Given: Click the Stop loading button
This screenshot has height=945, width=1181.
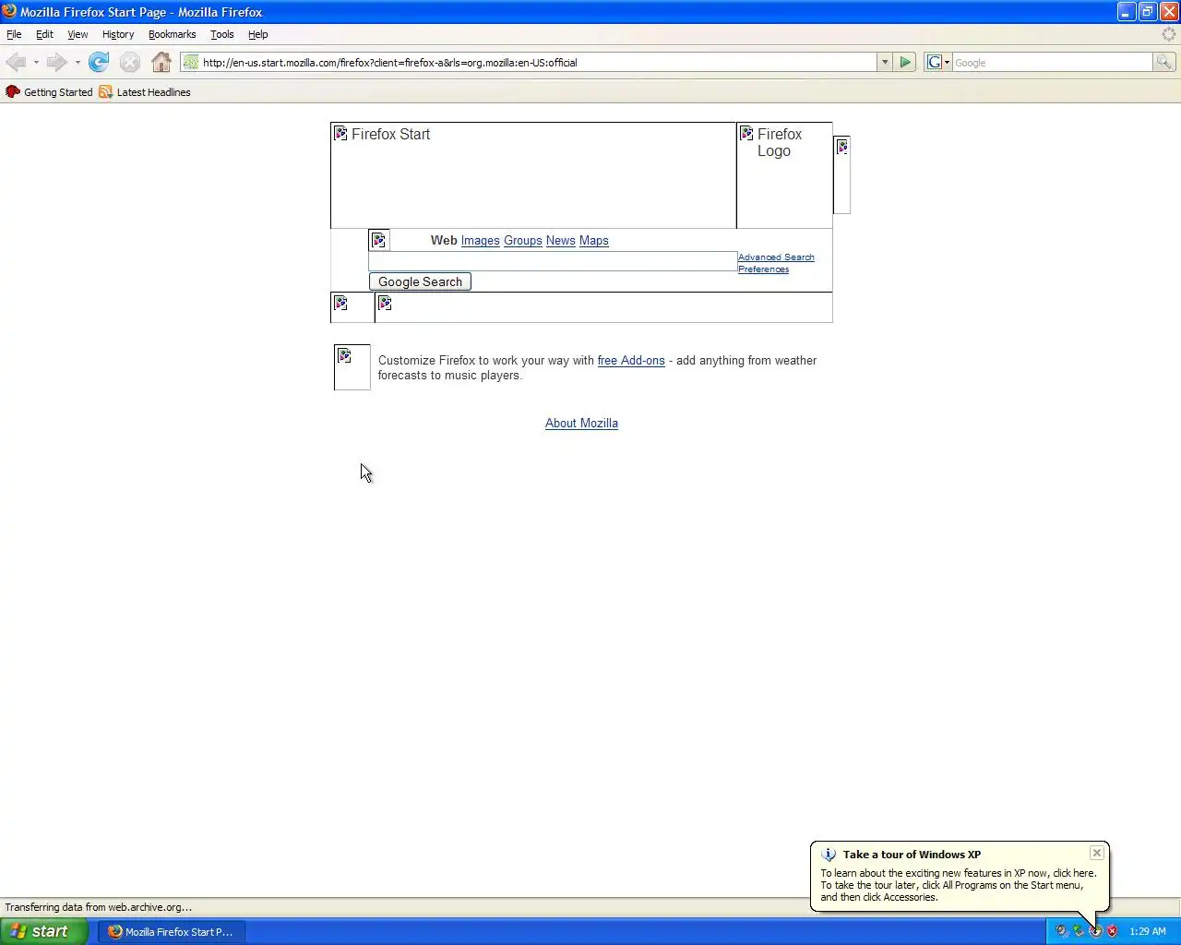Looking at the screenshot, I should coord(130,62).
